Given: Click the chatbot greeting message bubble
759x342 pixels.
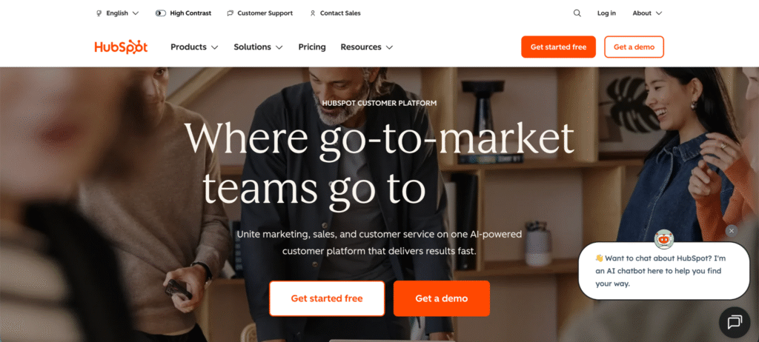Looking at the screenshot, I should pyautogui.click(x=663, y=271).
